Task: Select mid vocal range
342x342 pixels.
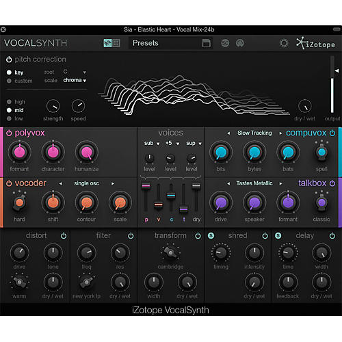Action: [x=9, y=110]
